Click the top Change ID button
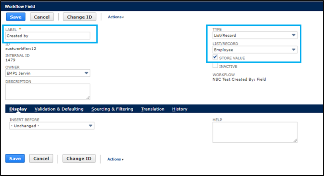Viewport: 324px width, 176px height. (x=80, y=17)
